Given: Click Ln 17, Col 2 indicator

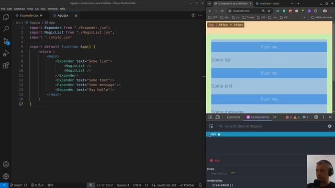Looking at the screenshot, I should (105, 185).
